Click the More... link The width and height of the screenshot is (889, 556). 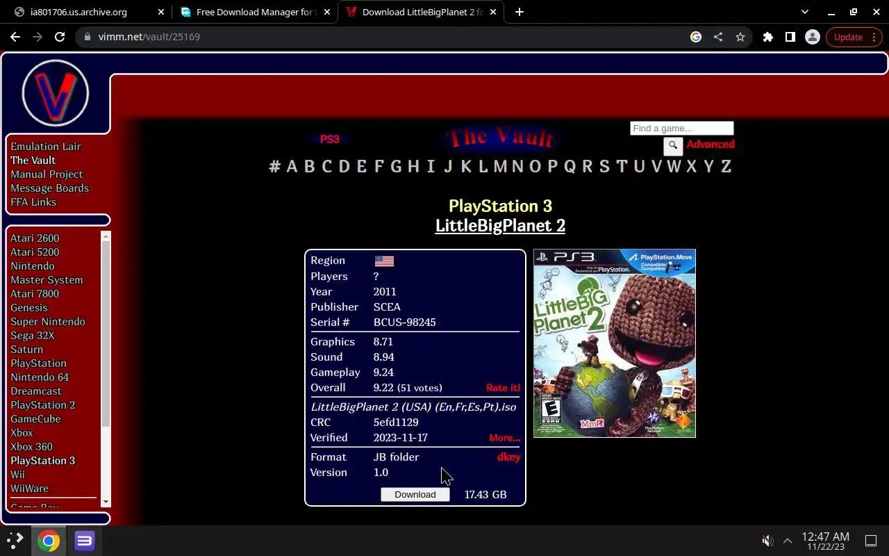(504, 438)
